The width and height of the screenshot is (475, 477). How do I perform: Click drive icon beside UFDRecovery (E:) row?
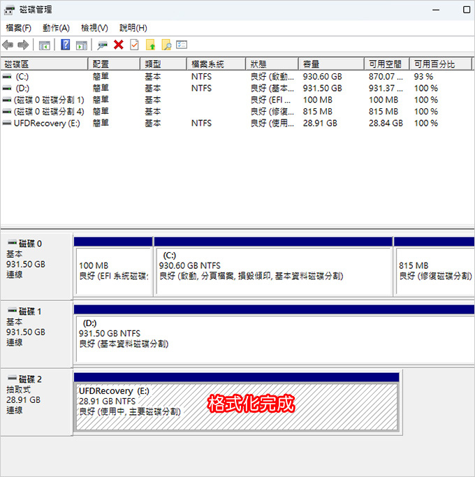[7, 123]
